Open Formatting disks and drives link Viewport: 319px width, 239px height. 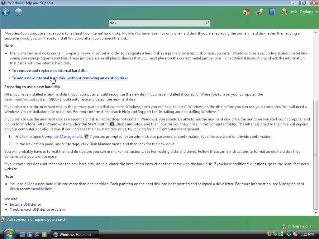174,152
